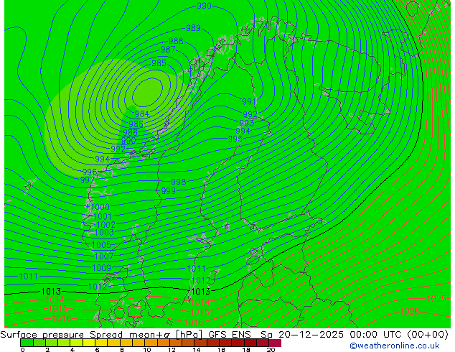This screenshot has height=352, width=455.
Task: Select the '00:00 UTC' time text
Action: [377, 335]
